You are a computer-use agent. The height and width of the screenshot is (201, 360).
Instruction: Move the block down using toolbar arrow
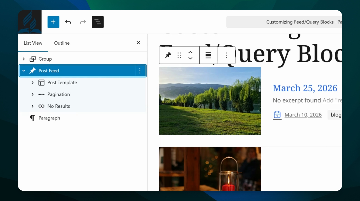coord(190,58)
